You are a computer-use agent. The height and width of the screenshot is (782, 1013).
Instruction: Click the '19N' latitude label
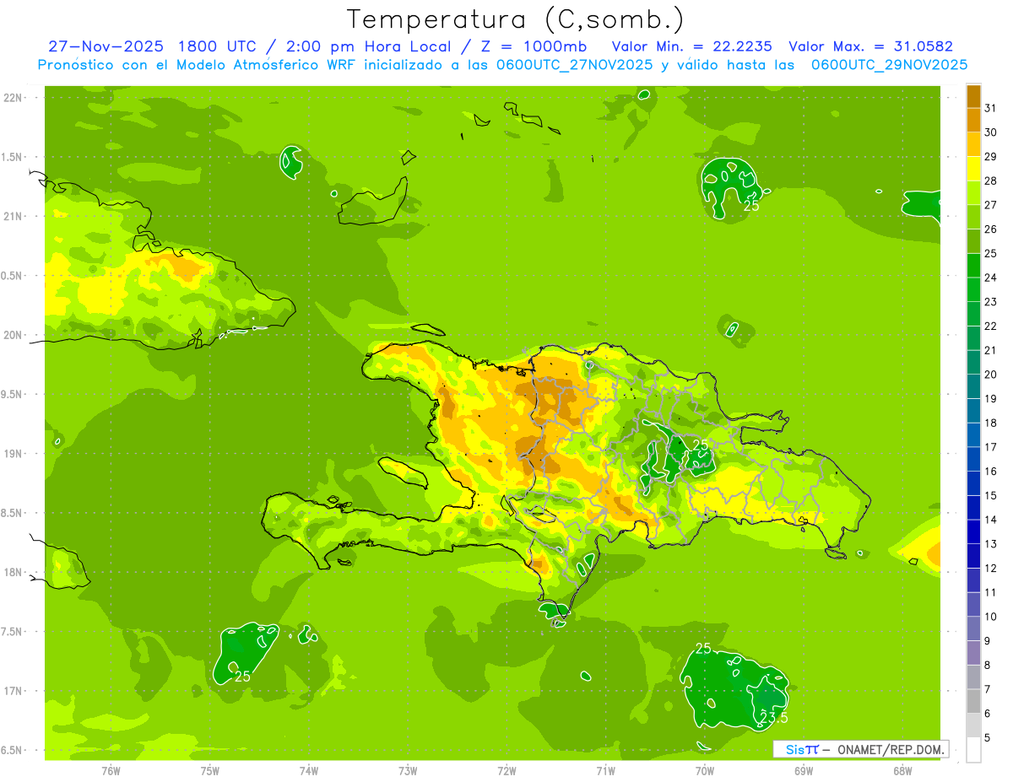(x=13, y=454)
